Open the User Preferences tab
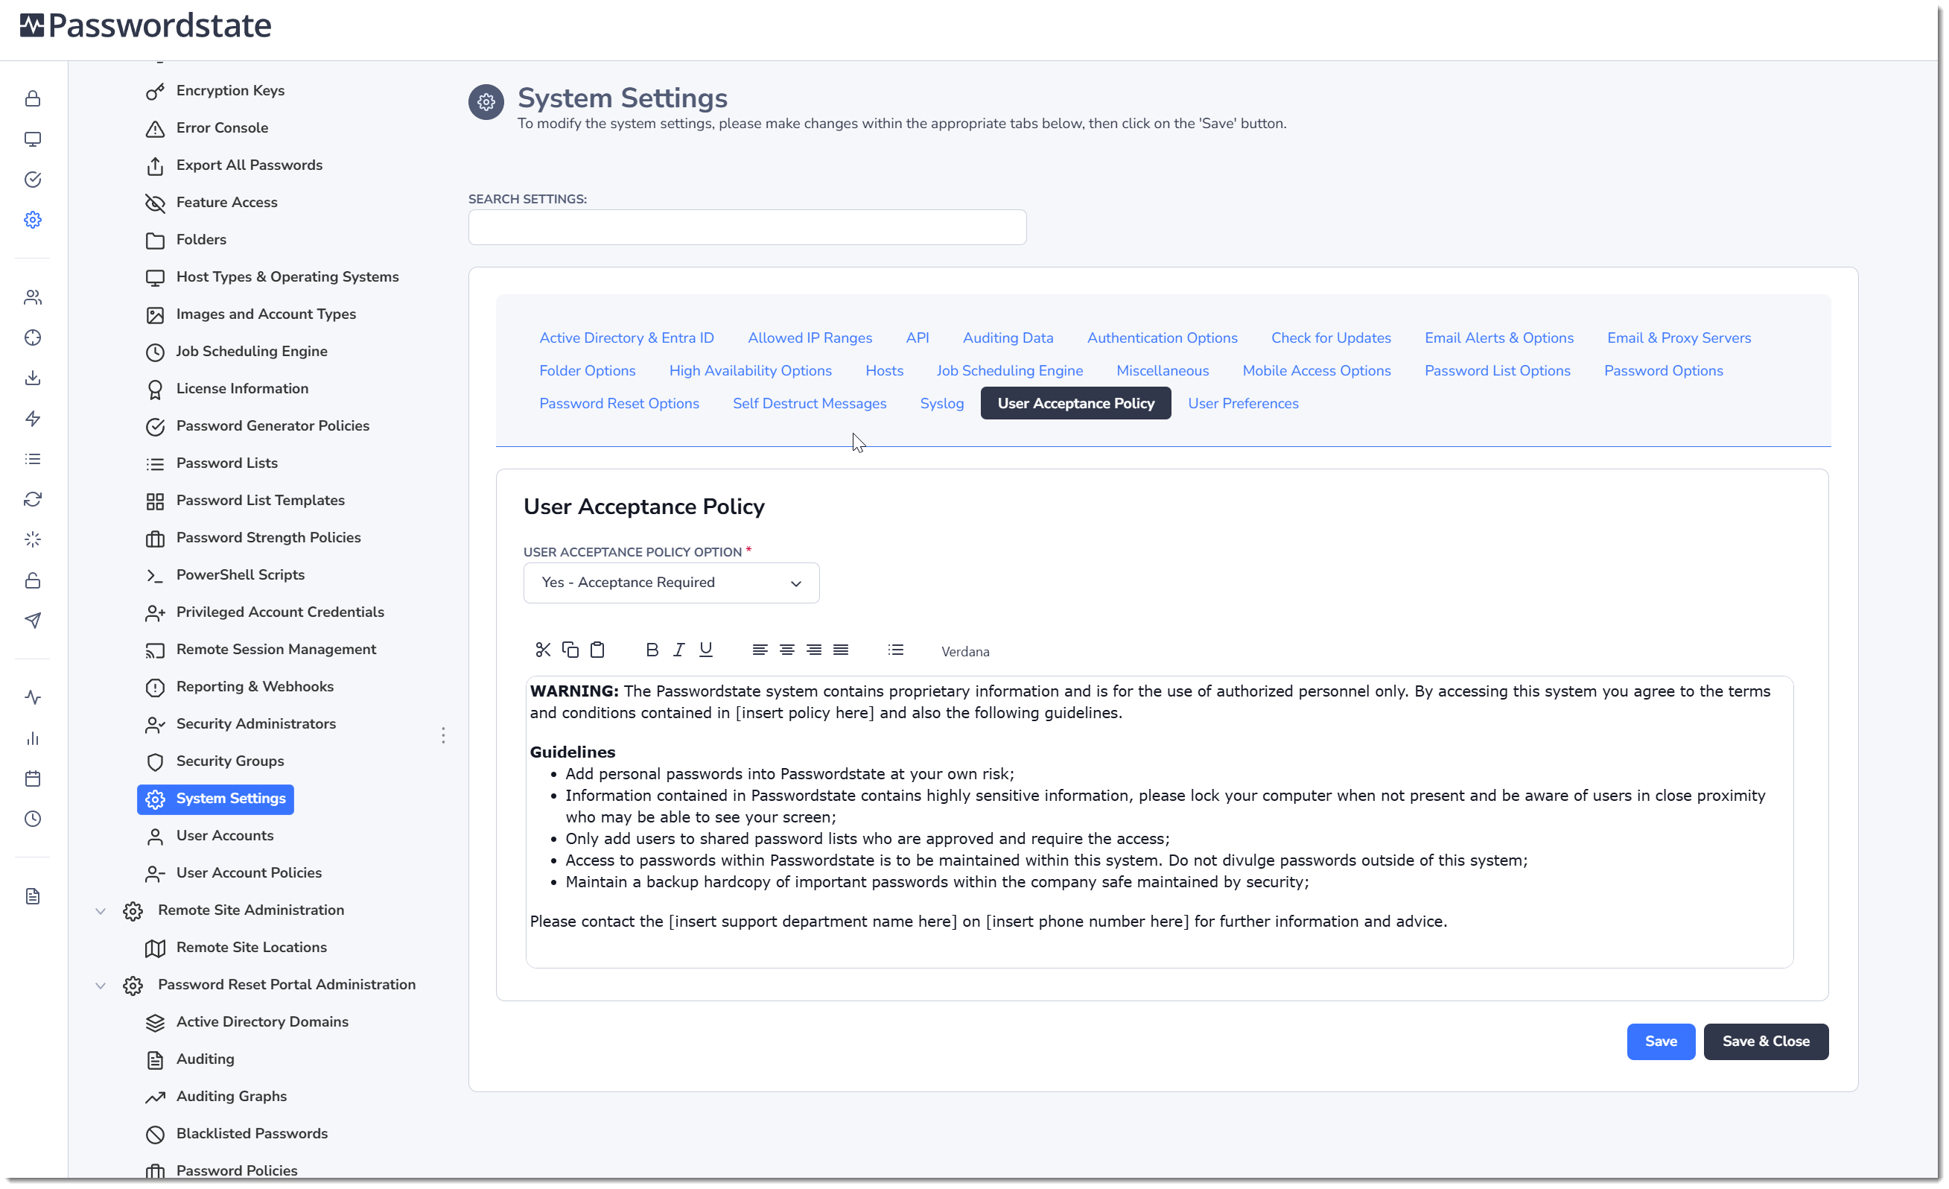1949x1189 pixels. click(x=1243, y=404)
